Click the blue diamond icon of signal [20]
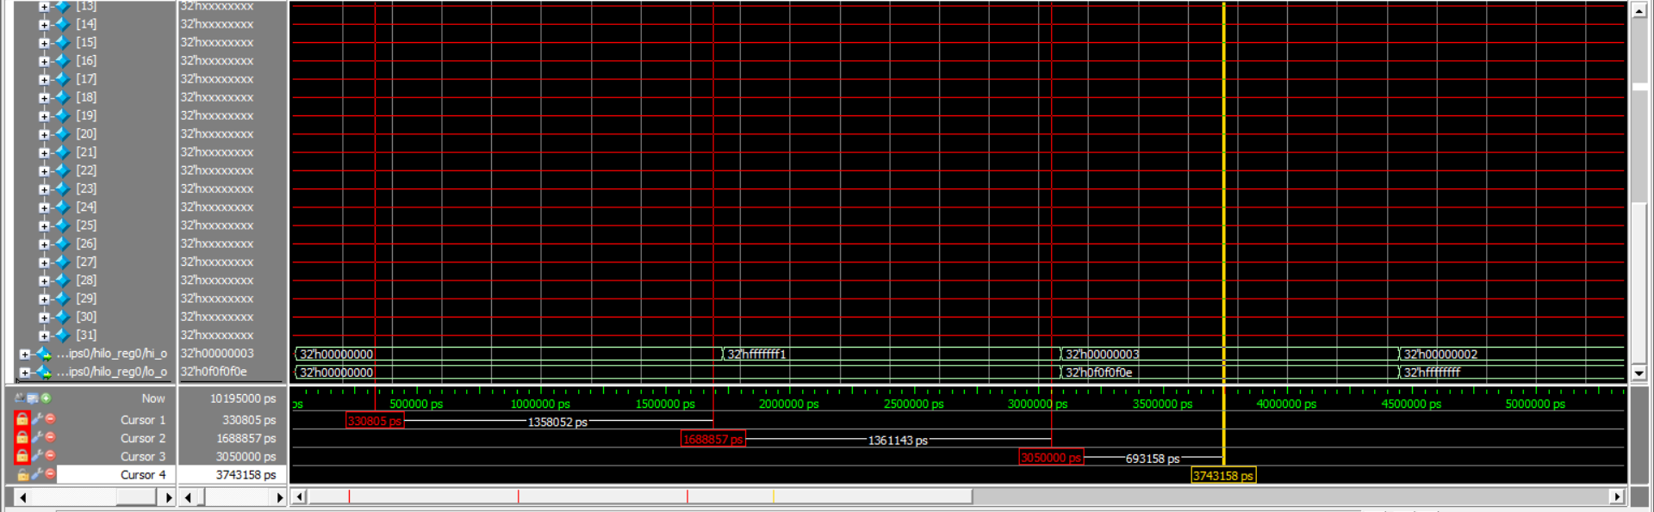 [x=63, y=133]
